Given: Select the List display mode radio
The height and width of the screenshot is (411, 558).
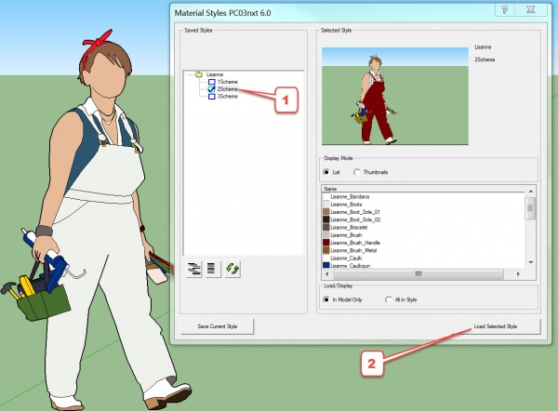Looking at the screenshot, I should (x=325, y=172).
